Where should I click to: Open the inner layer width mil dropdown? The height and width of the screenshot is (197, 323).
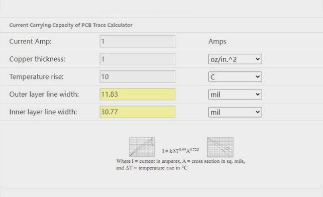pos(235,112)
